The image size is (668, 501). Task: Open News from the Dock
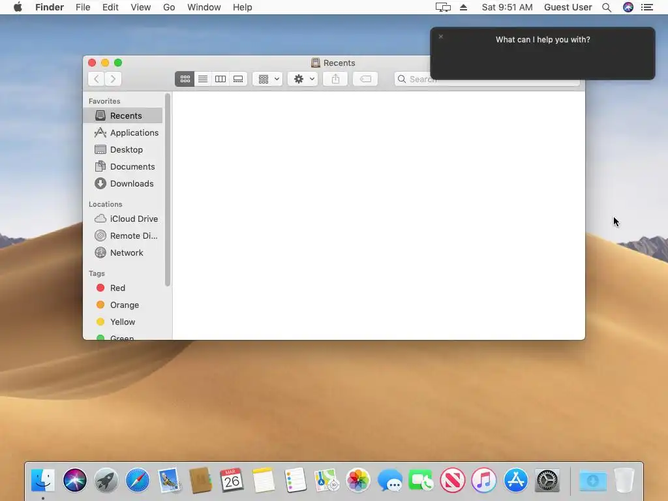point(453,480)
